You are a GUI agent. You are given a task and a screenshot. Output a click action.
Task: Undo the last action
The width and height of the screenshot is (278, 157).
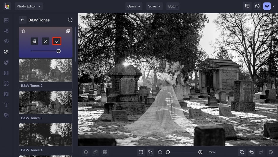(251, 152)
